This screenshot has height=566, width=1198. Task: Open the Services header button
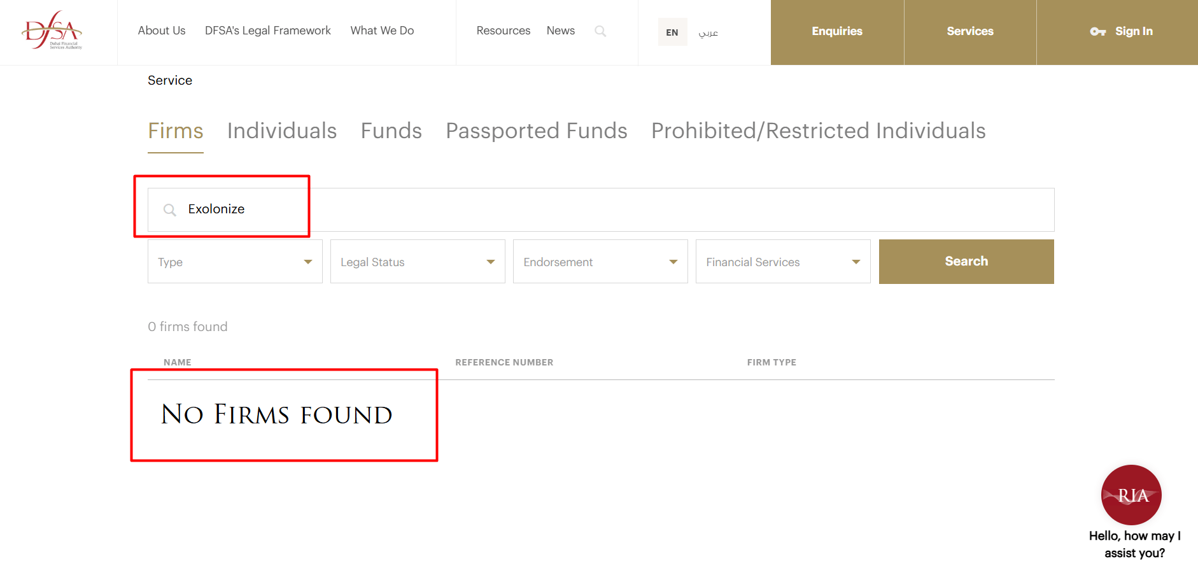pyautogui.click(x=969, y=31)
